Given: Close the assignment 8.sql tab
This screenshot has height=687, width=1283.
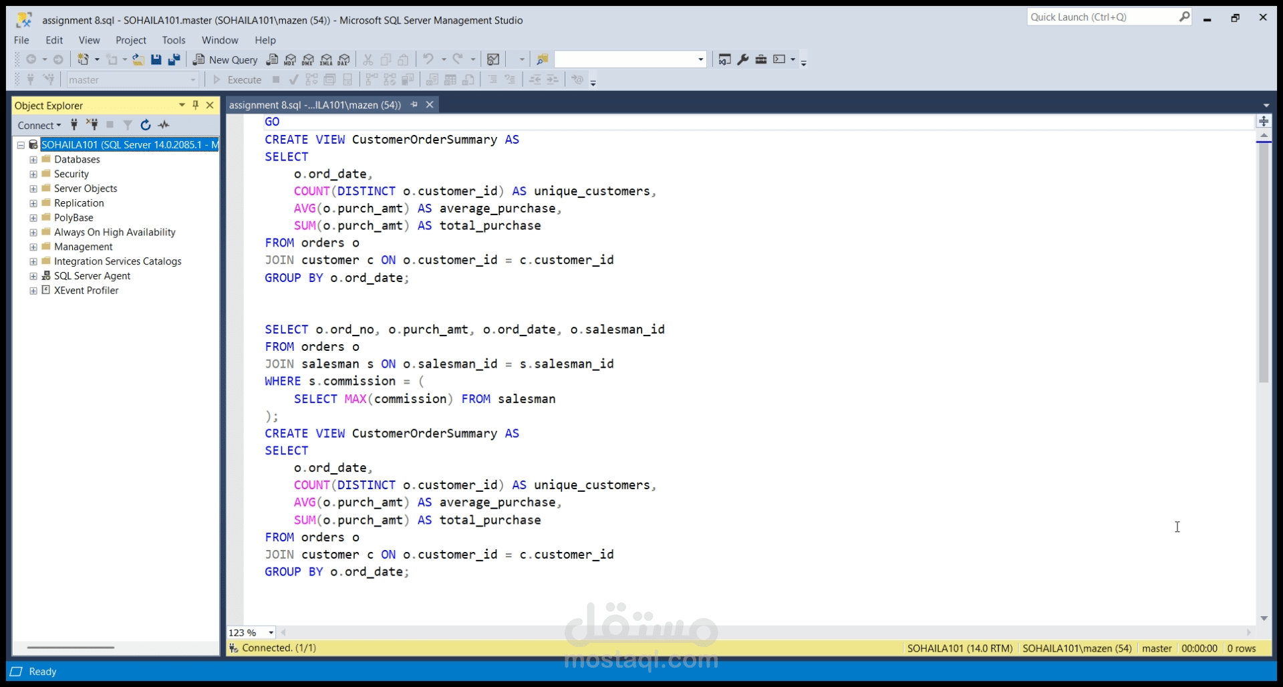Looking at the screenshot, I should [430, 104].
